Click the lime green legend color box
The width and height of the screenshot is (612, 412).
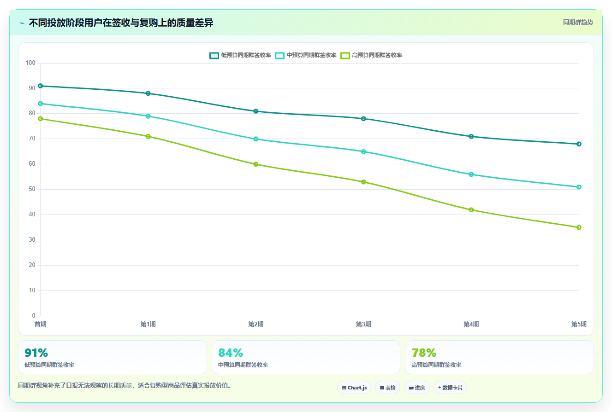345,55
